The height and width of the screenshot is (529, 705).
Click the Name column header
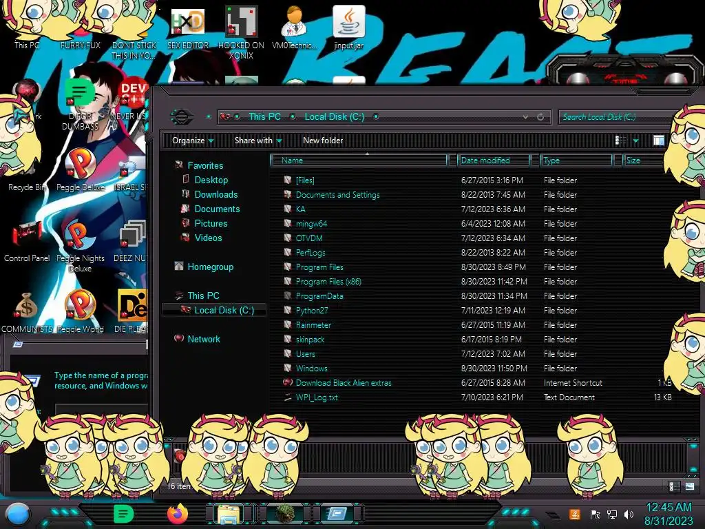(359, 160)
